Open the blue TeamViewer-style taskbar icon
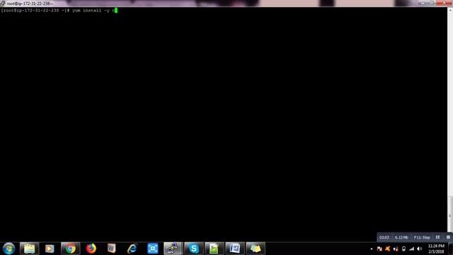This screenshot has height=255, width=453. [x=153, y=249]
